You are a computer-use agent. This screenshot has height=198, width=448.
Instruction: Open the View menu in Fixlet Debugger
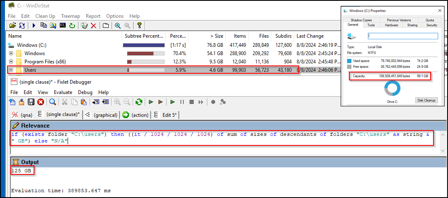(43, 92)
